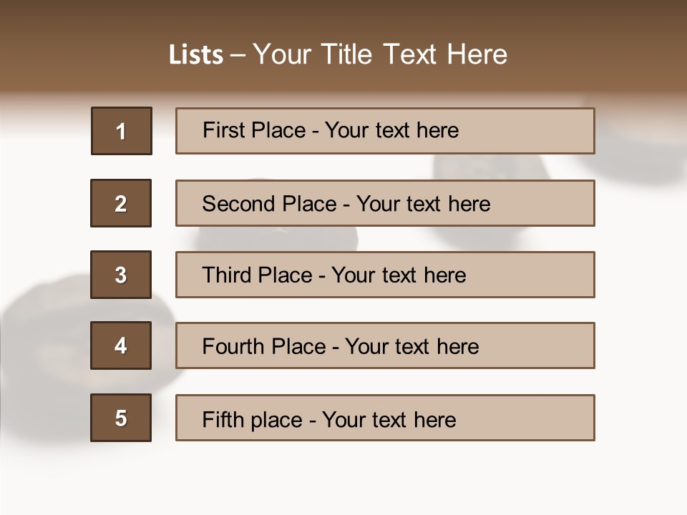This screenshot has width=687, height=515.
Task: Click "Your Title Text Here" in the heading
Action: click(x=380, y=54)
